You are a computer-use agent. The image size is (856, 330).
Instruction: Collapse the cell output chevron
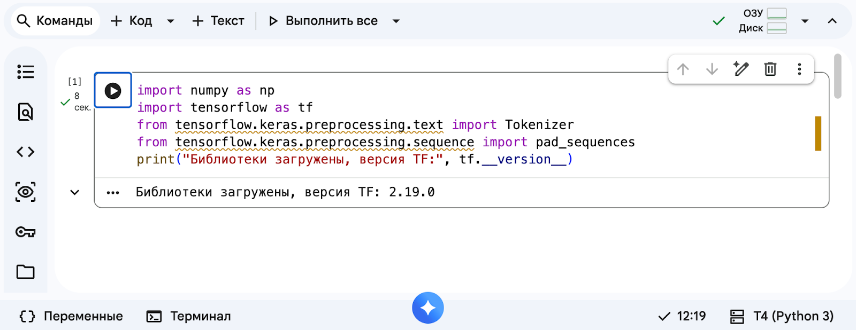[x=75, y=192]
